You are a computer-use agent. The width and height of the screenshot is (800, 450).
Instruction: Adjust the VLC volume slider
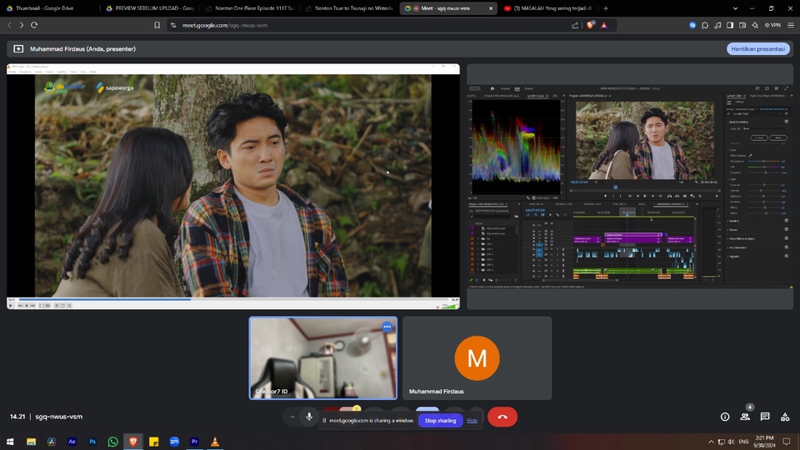pos(448,306)
